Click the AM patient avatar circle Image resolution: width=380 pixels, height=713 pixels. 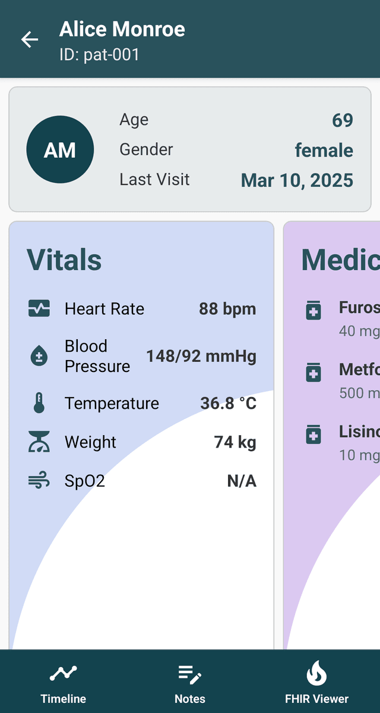60,149
